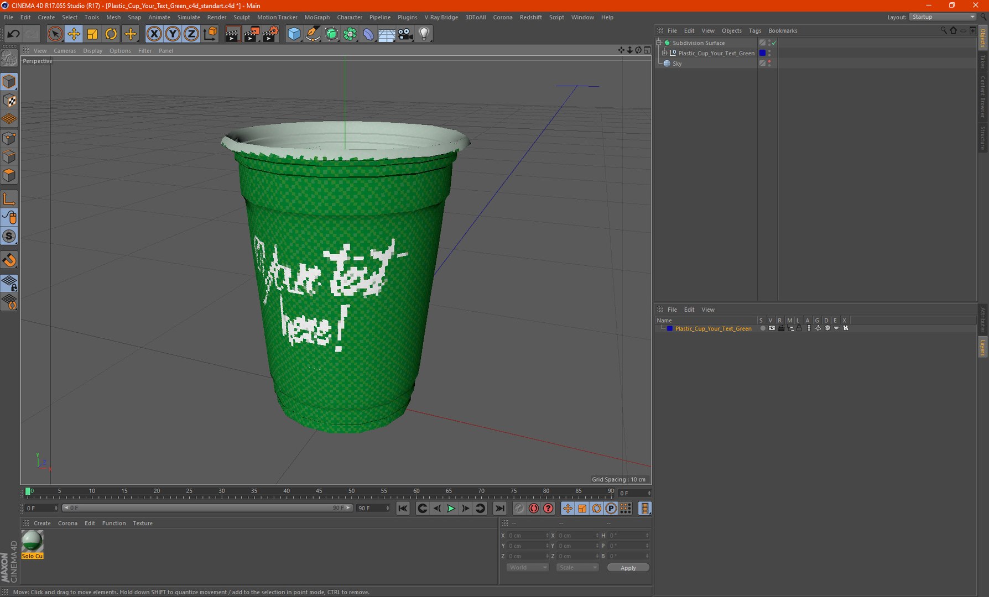Open the Spline Pen tool icon

click(x=313, y=34)
